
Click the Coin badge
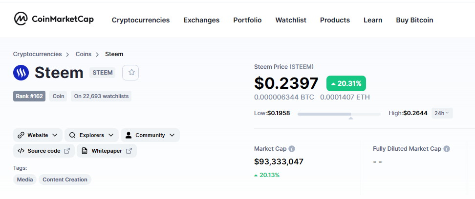(59, 96)
